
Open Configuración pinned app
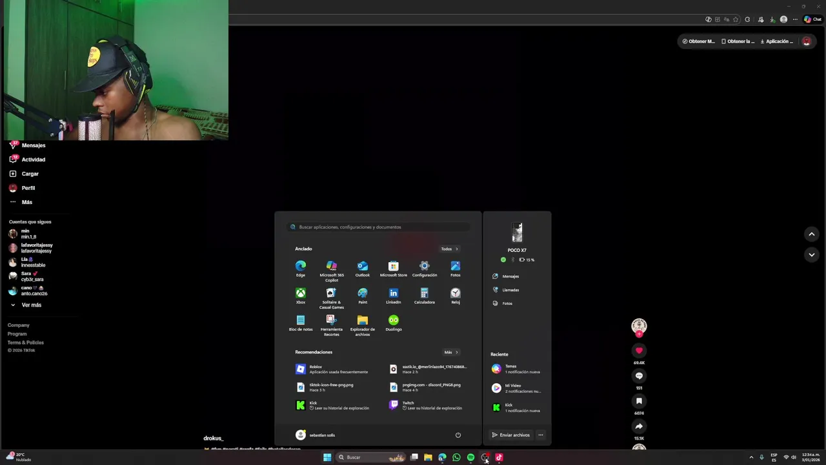(425, 269)
